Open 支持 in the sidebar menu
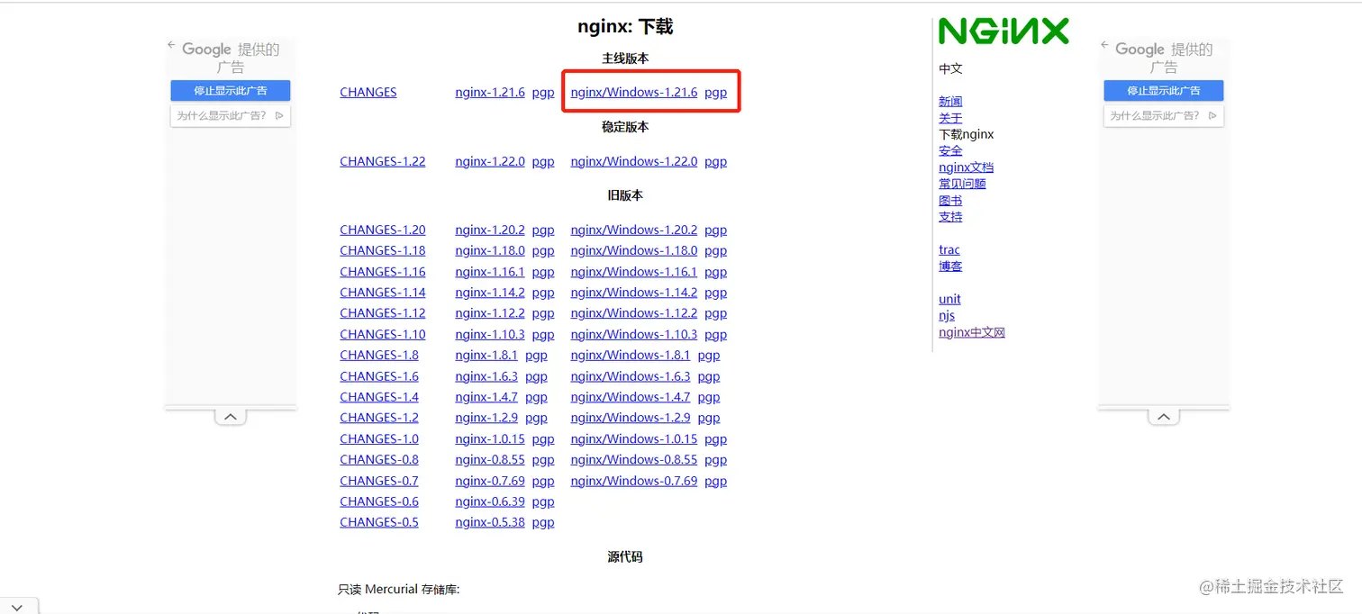Viewport: 1362px width, 614px height. click(950, 216)
